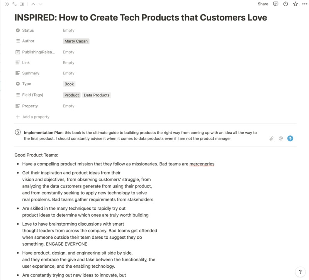Viewport: 309px width, 280px height.
Task: Edit the Field (Tags) Data Products tag
Action: click(x=97, y=95)
